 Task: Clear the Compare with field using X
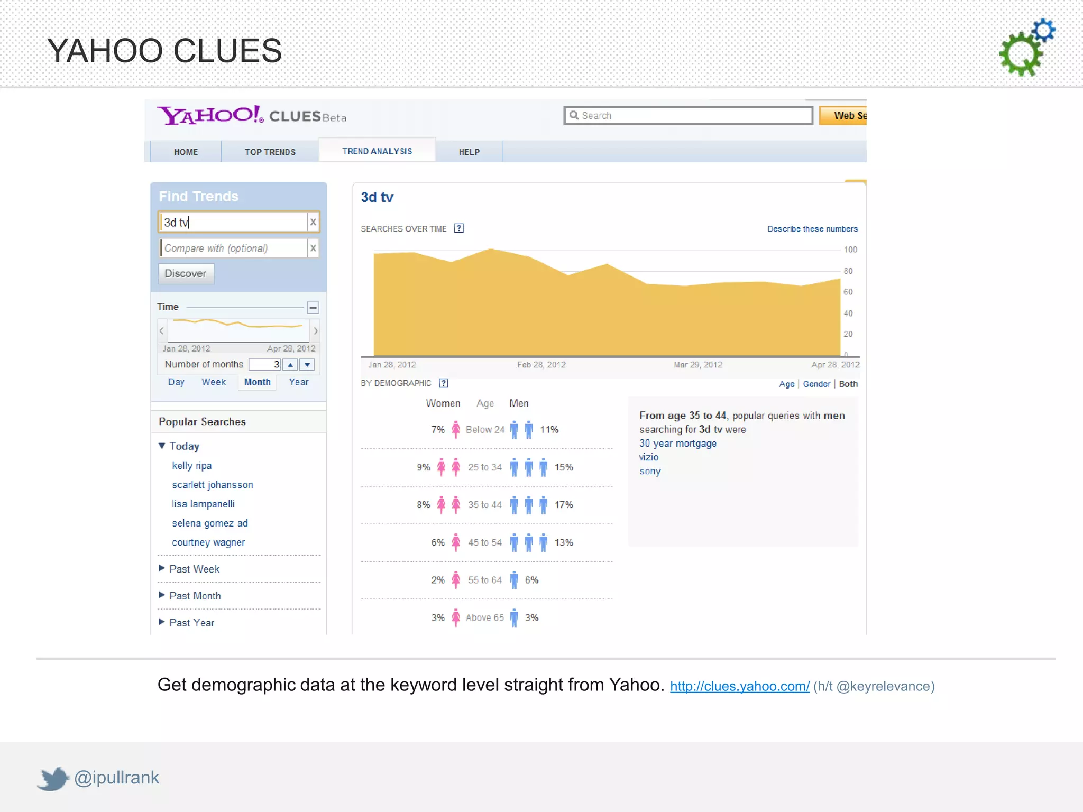pos(313,248)
